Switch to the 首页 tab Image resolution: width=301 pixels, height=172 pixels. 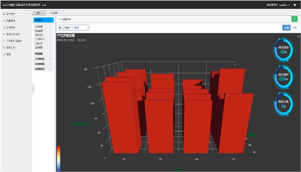[39, 13]
